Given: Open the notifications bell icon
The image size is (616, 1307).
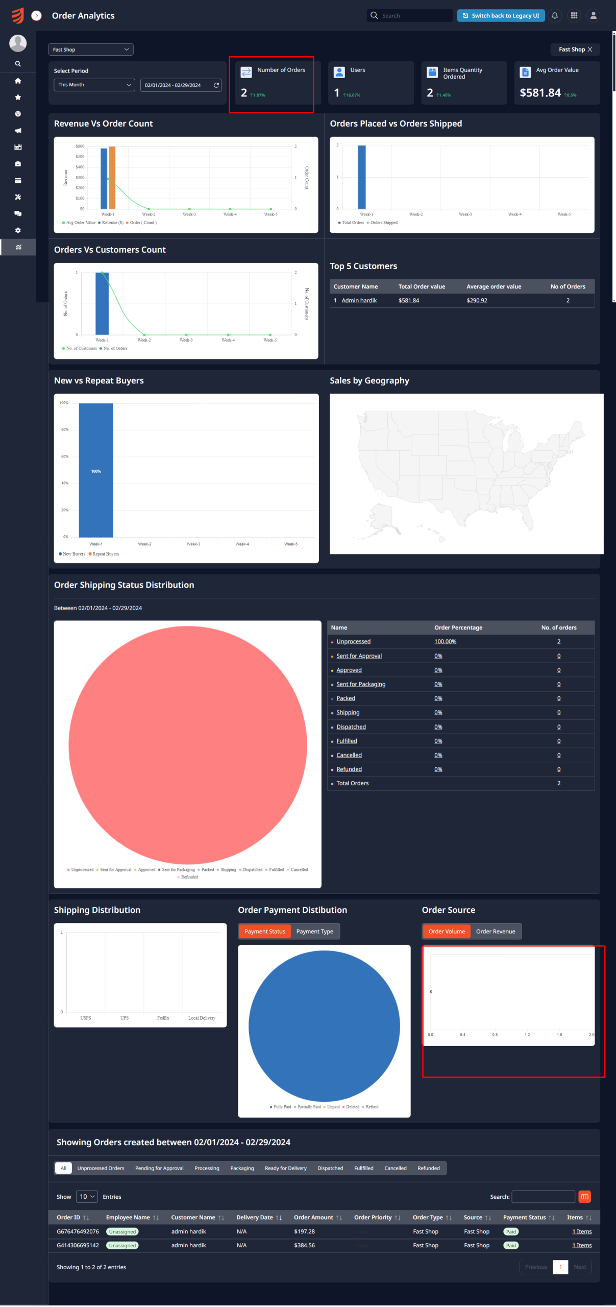Looking at the screenshot, I should click(554, 16).
